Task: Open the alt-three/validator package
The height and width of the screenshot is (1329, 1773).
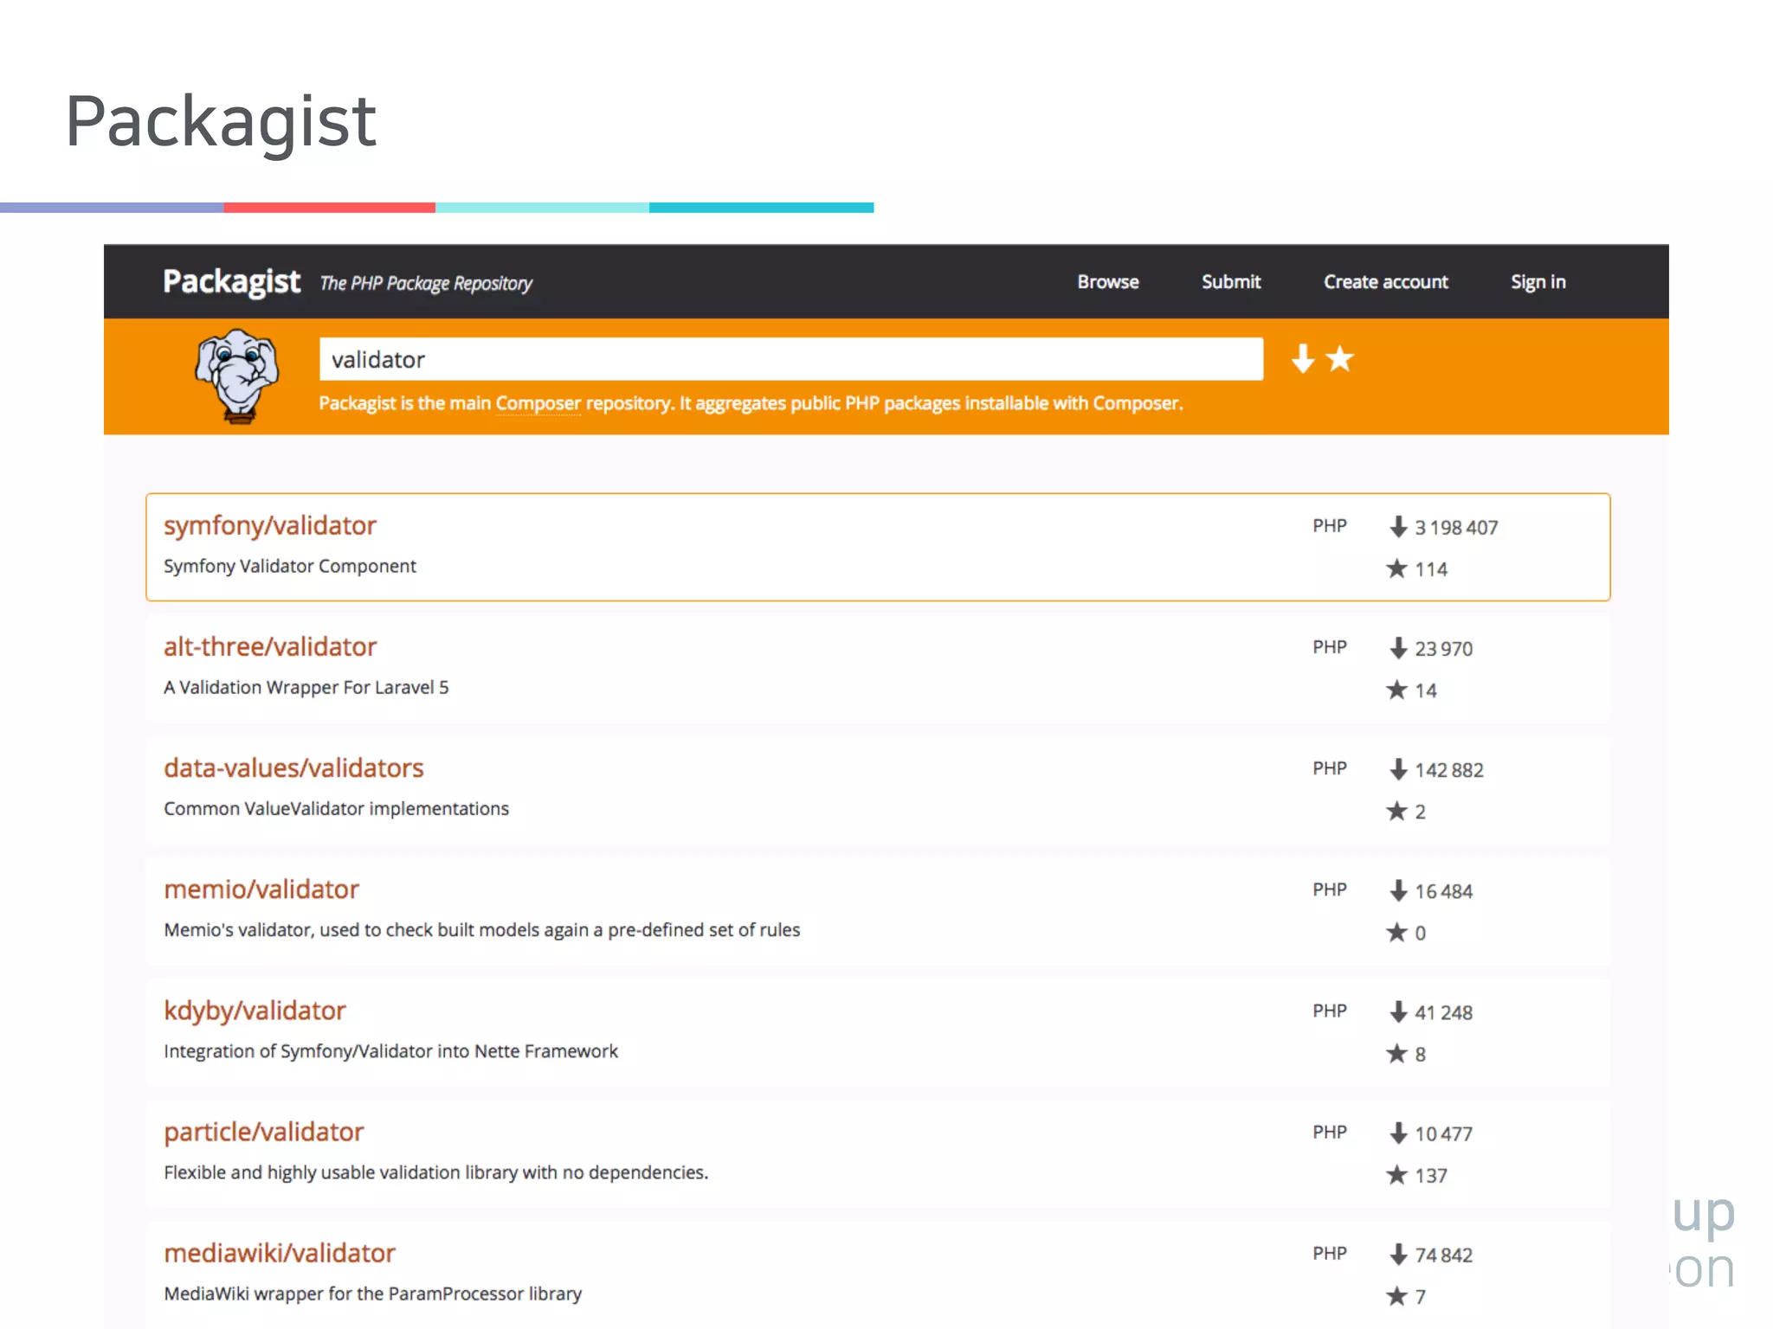Action: [x=270, y=647]
